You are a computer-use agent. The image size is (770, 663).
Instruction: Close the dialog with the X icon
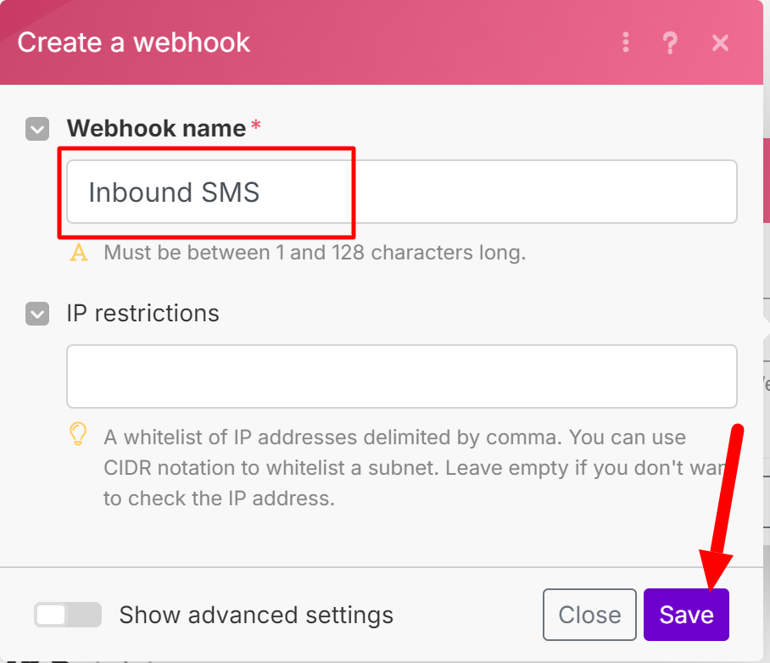(x=720, y=42)
